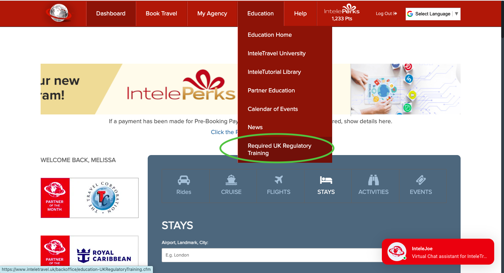Click WELCOME BACK, MELISSA text
The image size is (504, 273).
click(x=78, y=160)
